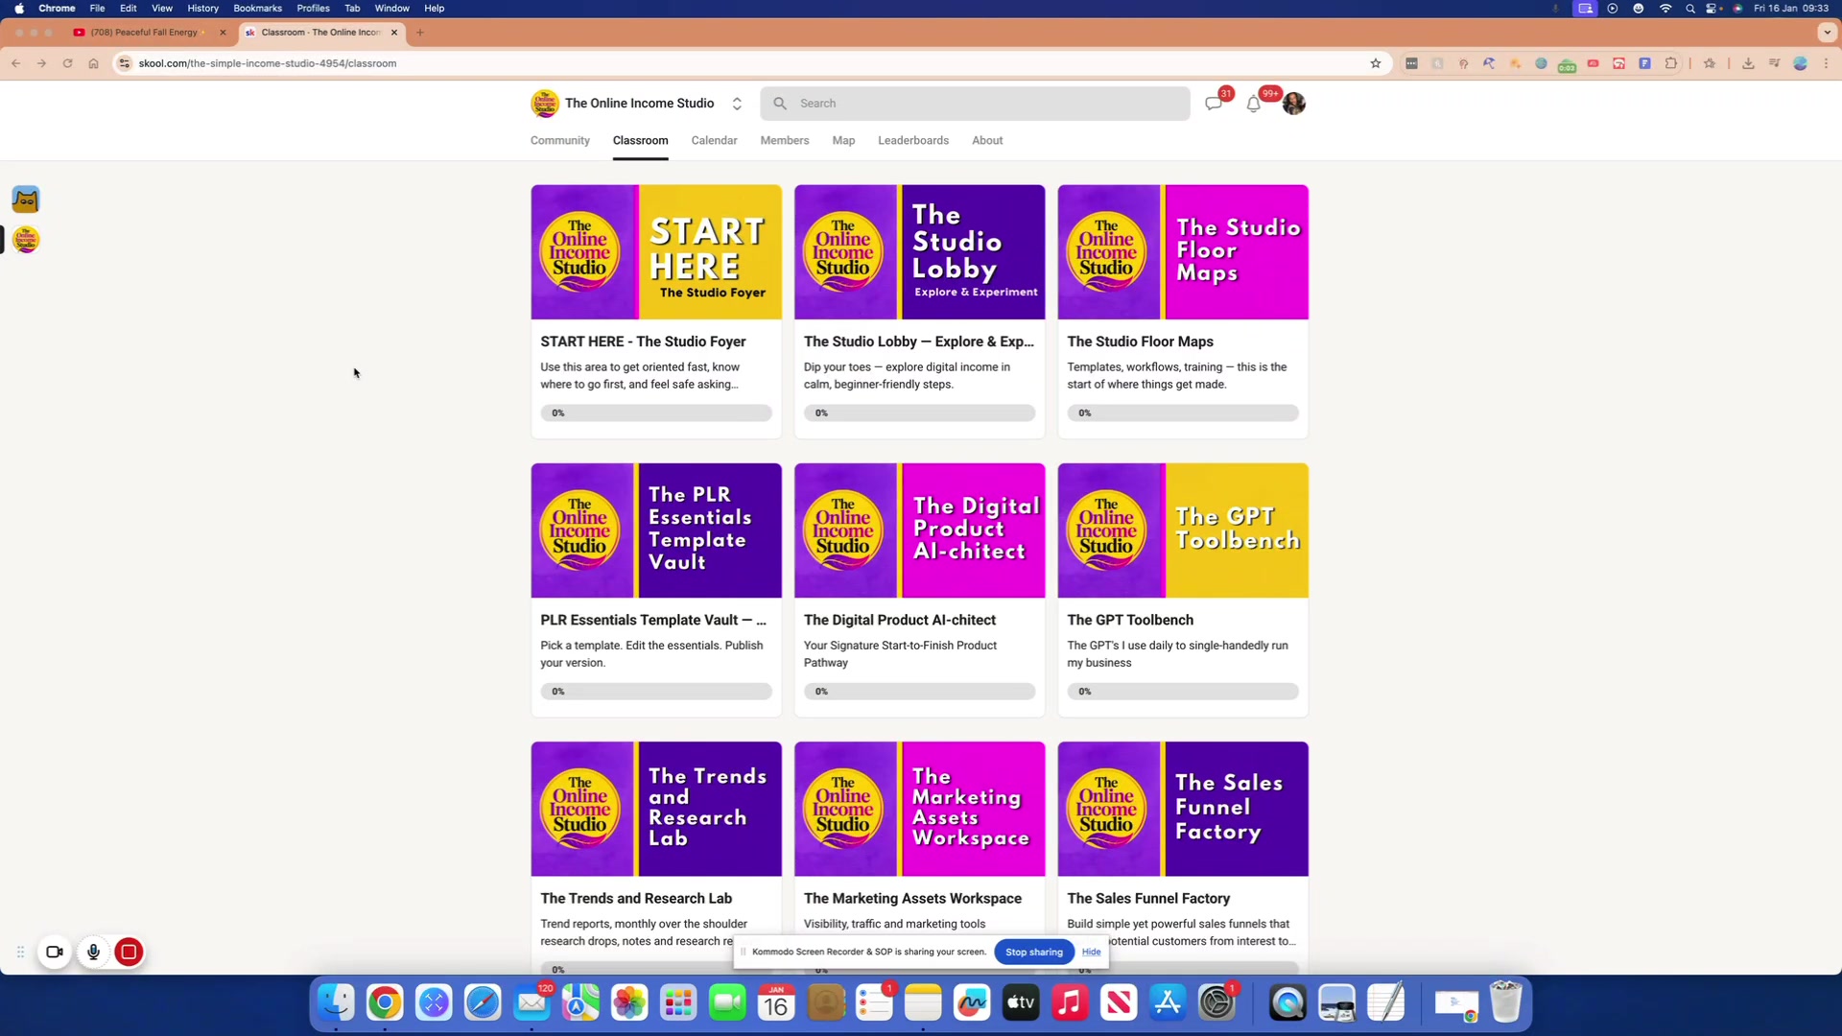Screen dimensions: 1842x1036
Task: Hide the screen sharing banner
Action: 1091,952
